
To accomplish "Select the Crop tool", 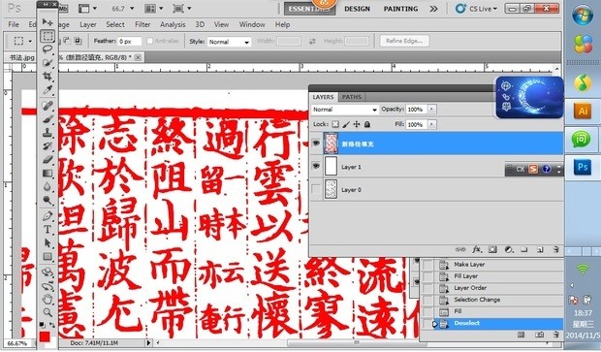I will tap(47, 77).
